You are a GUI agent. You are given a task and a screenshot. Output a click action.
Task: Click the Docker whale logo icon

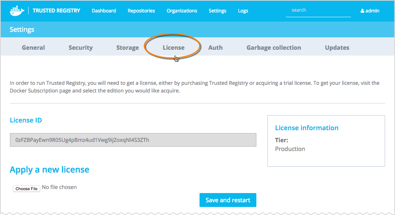point(17,11)
